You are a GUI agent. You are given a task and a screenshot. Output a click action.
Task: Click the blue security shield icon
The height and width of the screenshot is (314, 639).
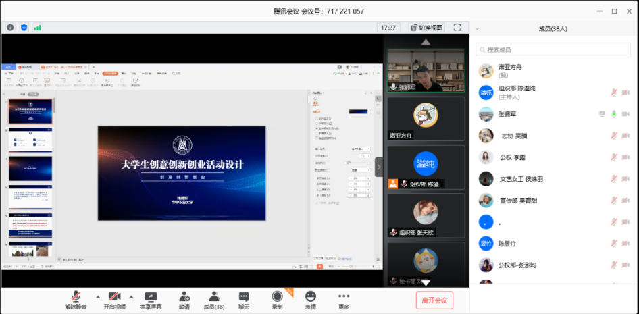pyautogui.click(x=24, y=28)
